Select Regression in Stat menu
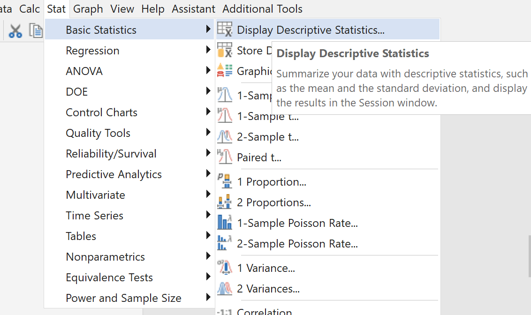531x315 pixels. point(129,51)
